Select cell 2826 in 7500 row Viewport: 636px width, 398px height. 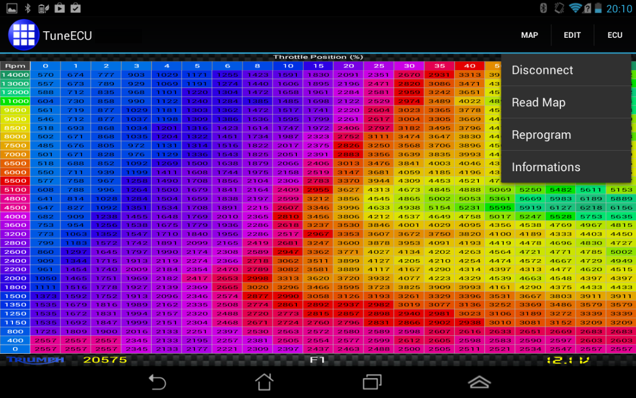[348, 145]
